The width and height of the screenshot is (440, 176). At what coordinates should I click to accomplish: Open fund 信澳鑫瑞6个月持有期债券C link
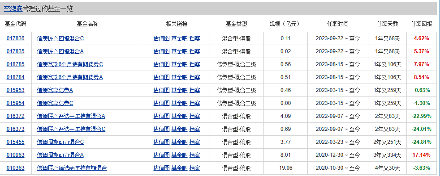tap(70, 64)
